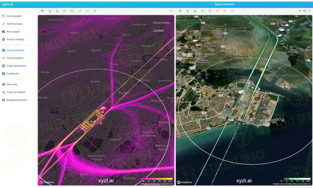Click the Kota Masai label on right map

point(205,39)
